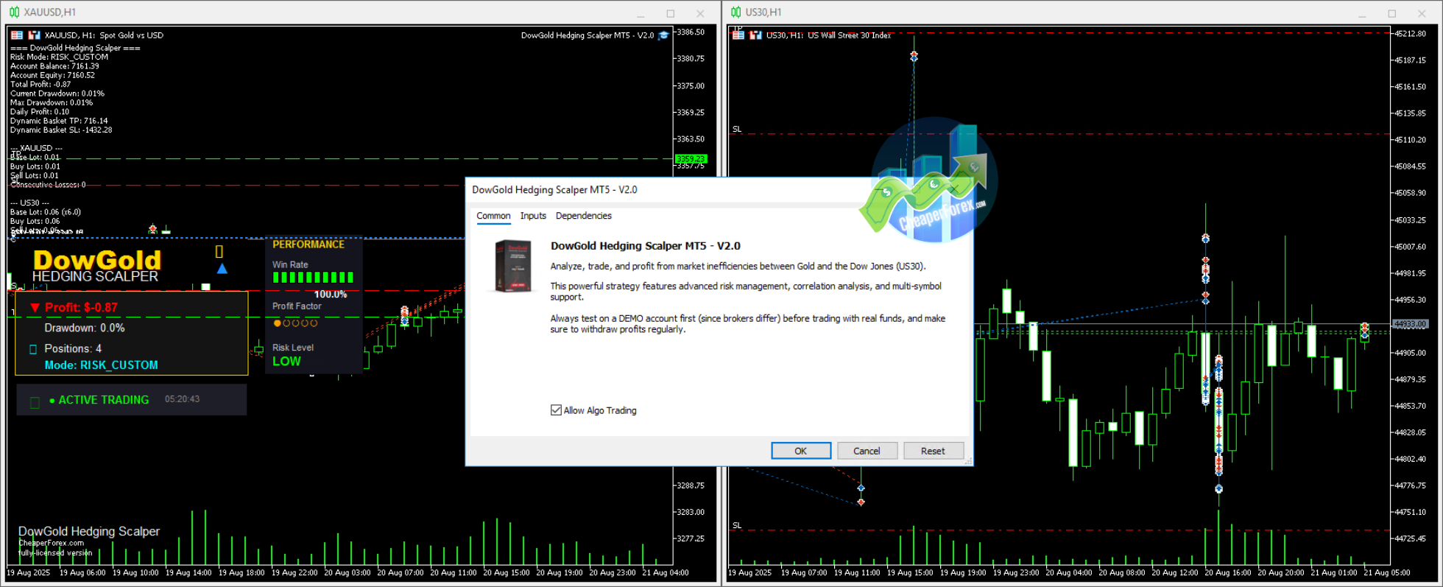
Task: Click the 'Total Profit: -0.87' line
Action: 40,84
